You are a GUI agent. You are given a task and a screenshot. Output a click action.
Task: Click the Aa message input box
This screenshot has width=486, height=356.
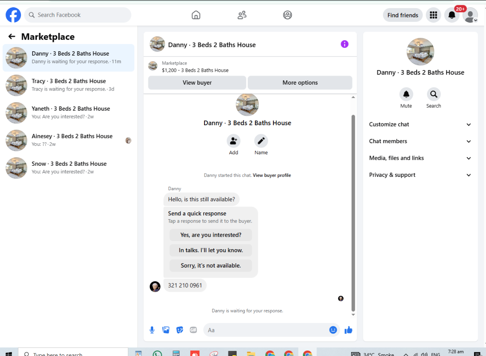pos(267,330)
